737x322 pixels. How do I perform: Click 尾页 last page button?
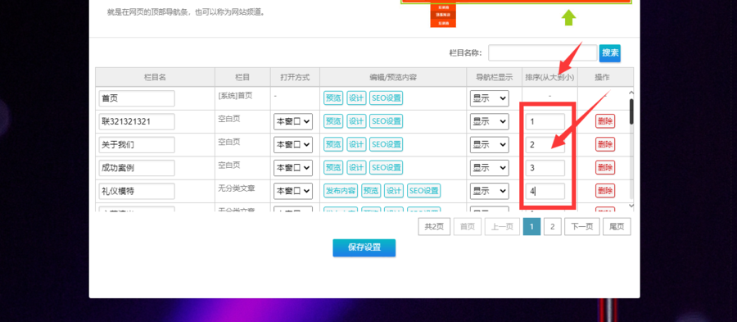[x=617, y=227]
